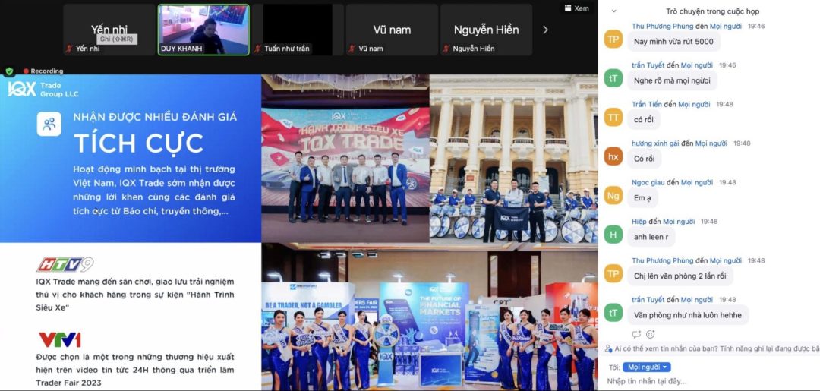The height and width of the screenshot is (391, 820).
Task: Click Nguyễn Hiền's muted microphone icon
Action: [447, 49]
